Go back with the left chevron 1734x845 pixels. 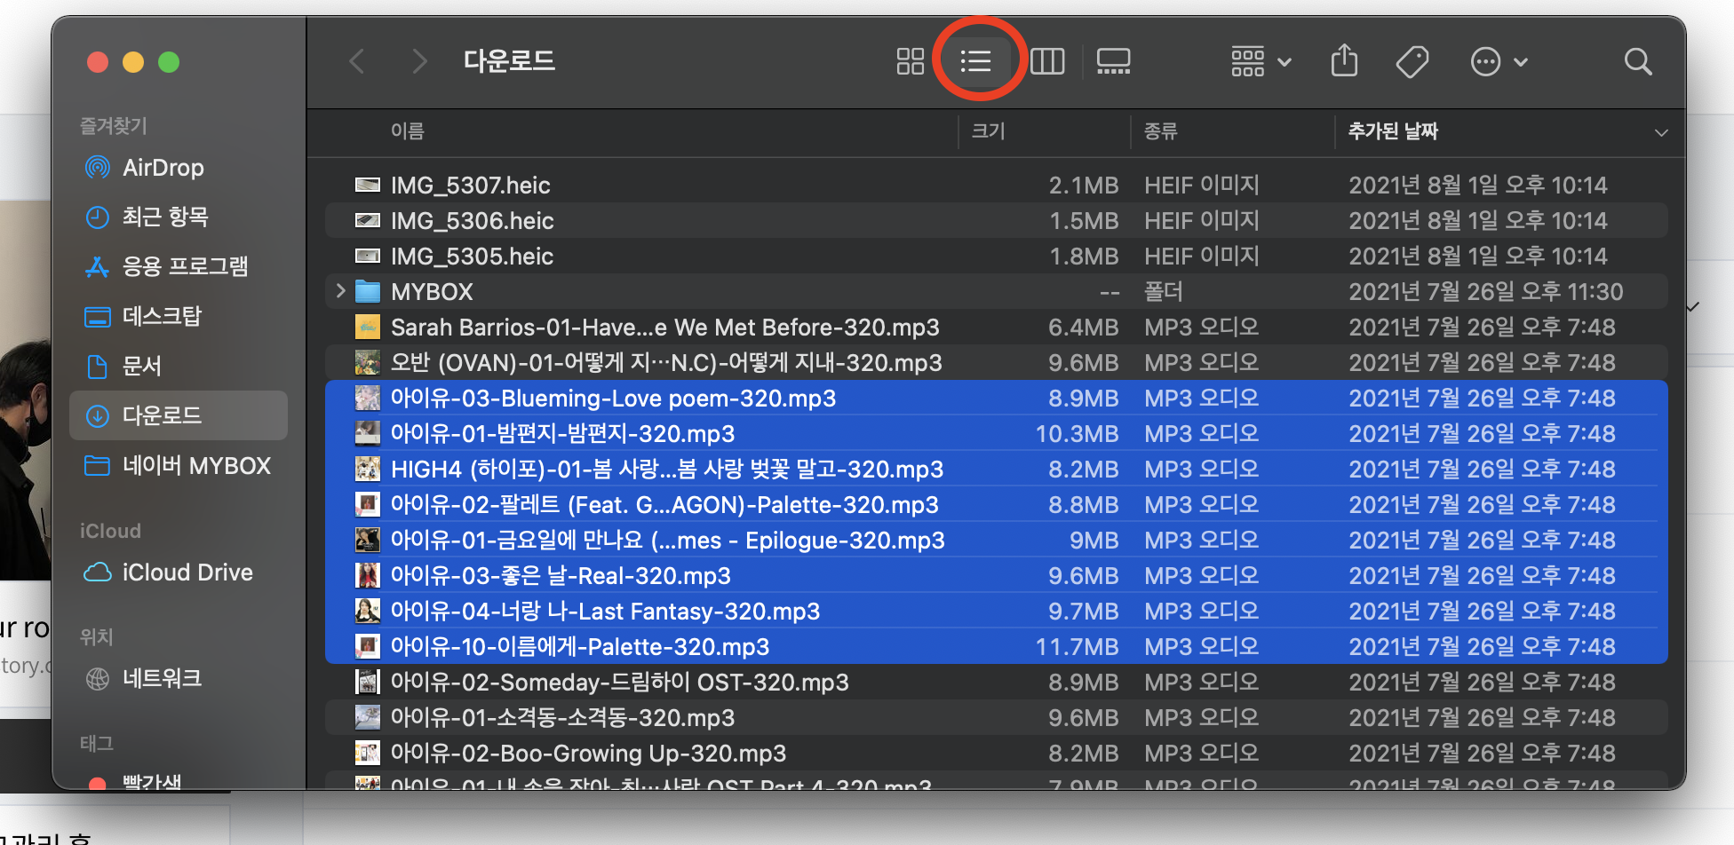[357, 61]
